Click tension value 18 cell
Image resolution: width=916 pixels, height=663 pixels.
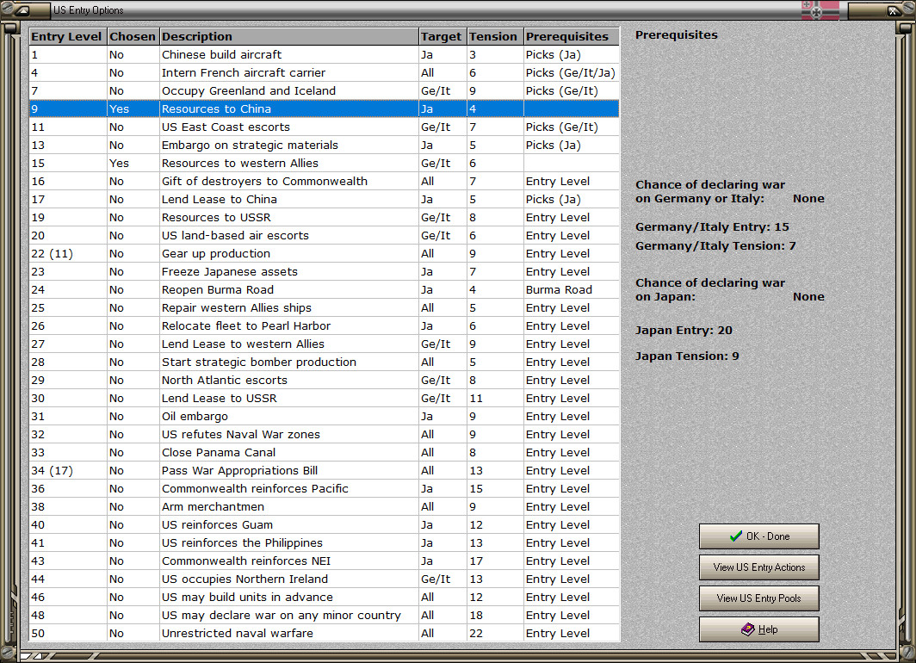coord(495,617)
